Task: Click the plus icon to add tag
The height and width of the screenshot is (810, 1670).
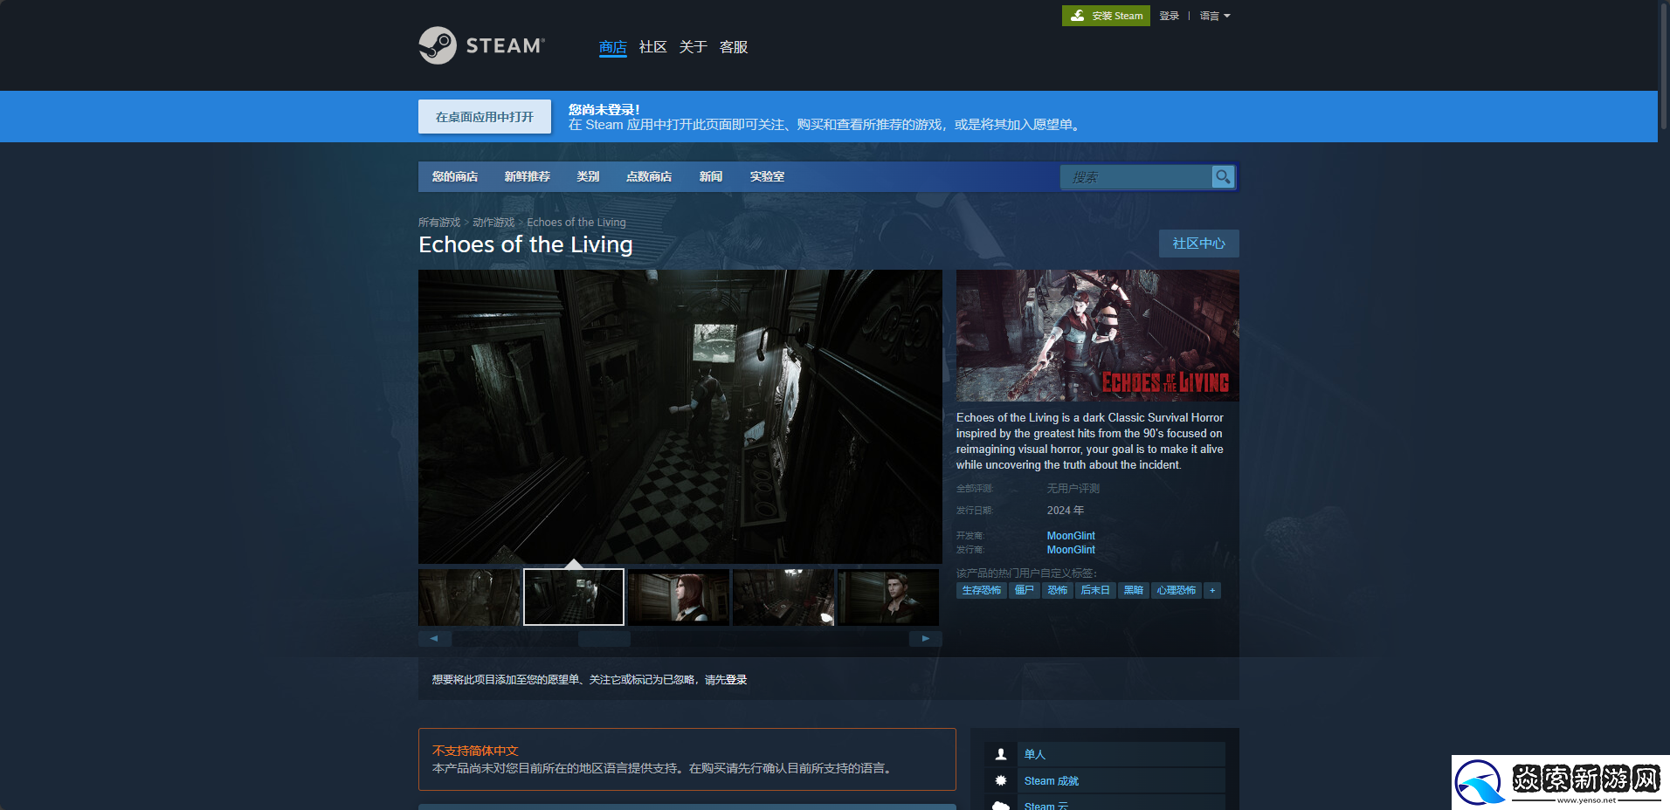Action: [1211, 591]
